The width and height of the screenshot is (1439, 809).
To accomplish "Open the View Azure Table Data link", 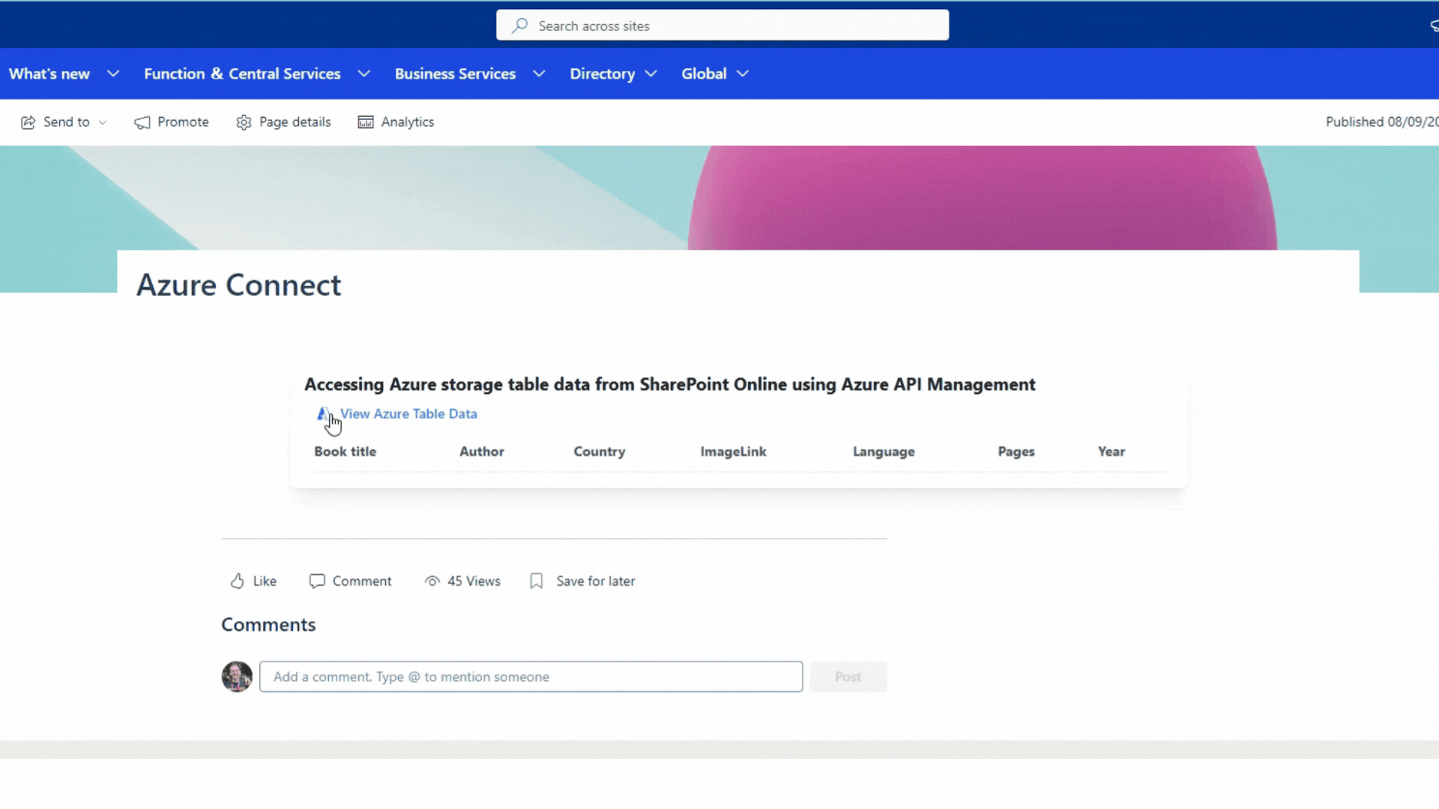I will tap(408, 413).
